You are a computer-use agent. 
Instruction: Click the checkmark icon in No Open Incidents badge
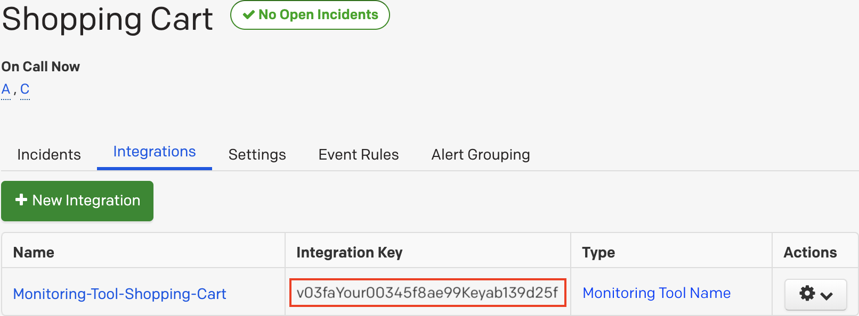(248, 14)
